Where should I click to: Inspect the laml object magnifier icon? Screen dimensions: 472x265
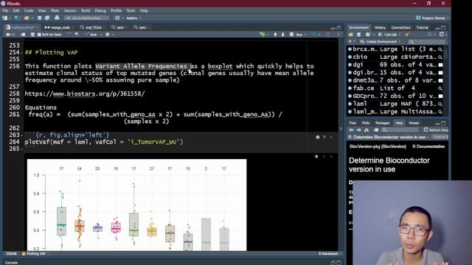440,104
